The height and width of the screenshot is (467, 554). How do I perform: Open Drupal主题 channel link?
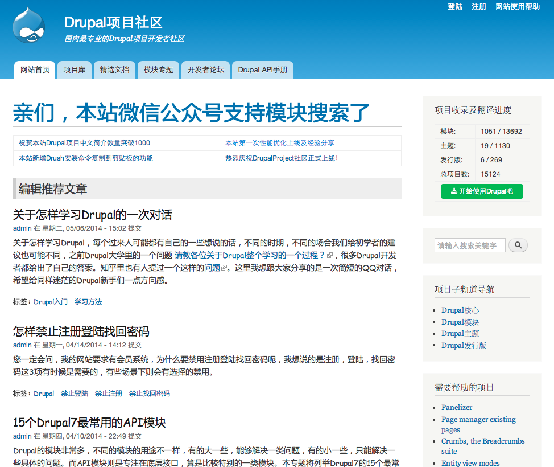coord(460,334)
